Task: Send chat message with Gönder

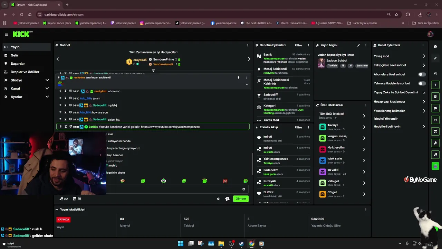Action: 241,199
